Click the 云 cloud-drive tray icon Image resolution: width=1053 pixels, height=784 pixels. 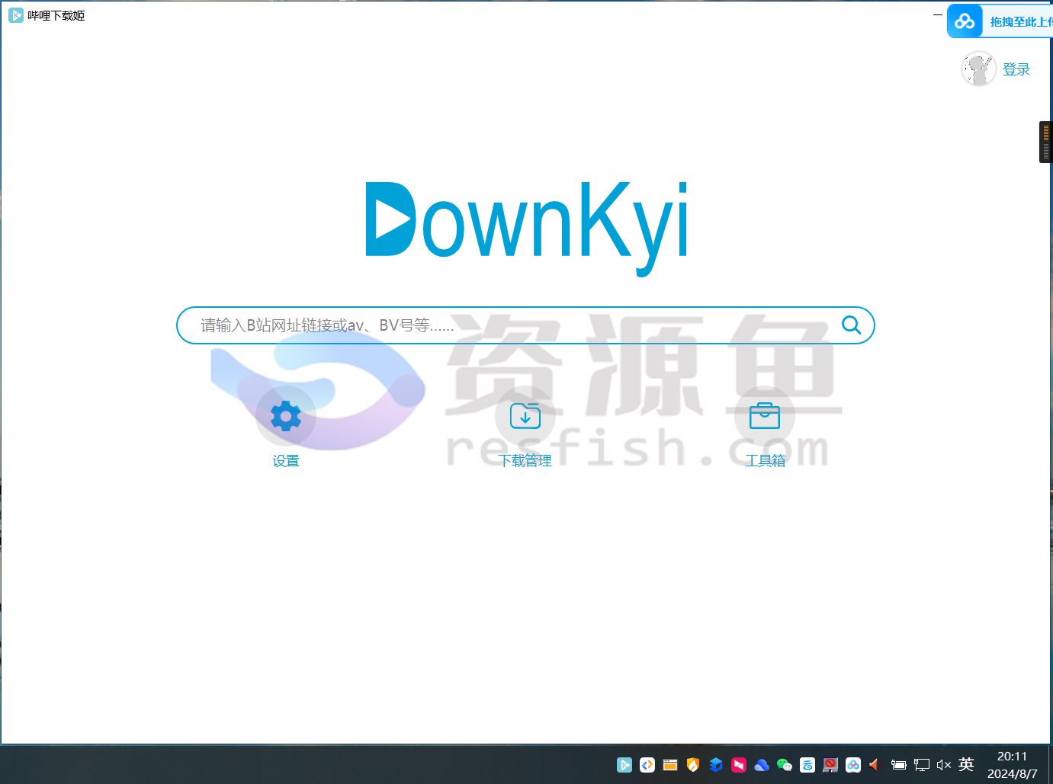807,765
